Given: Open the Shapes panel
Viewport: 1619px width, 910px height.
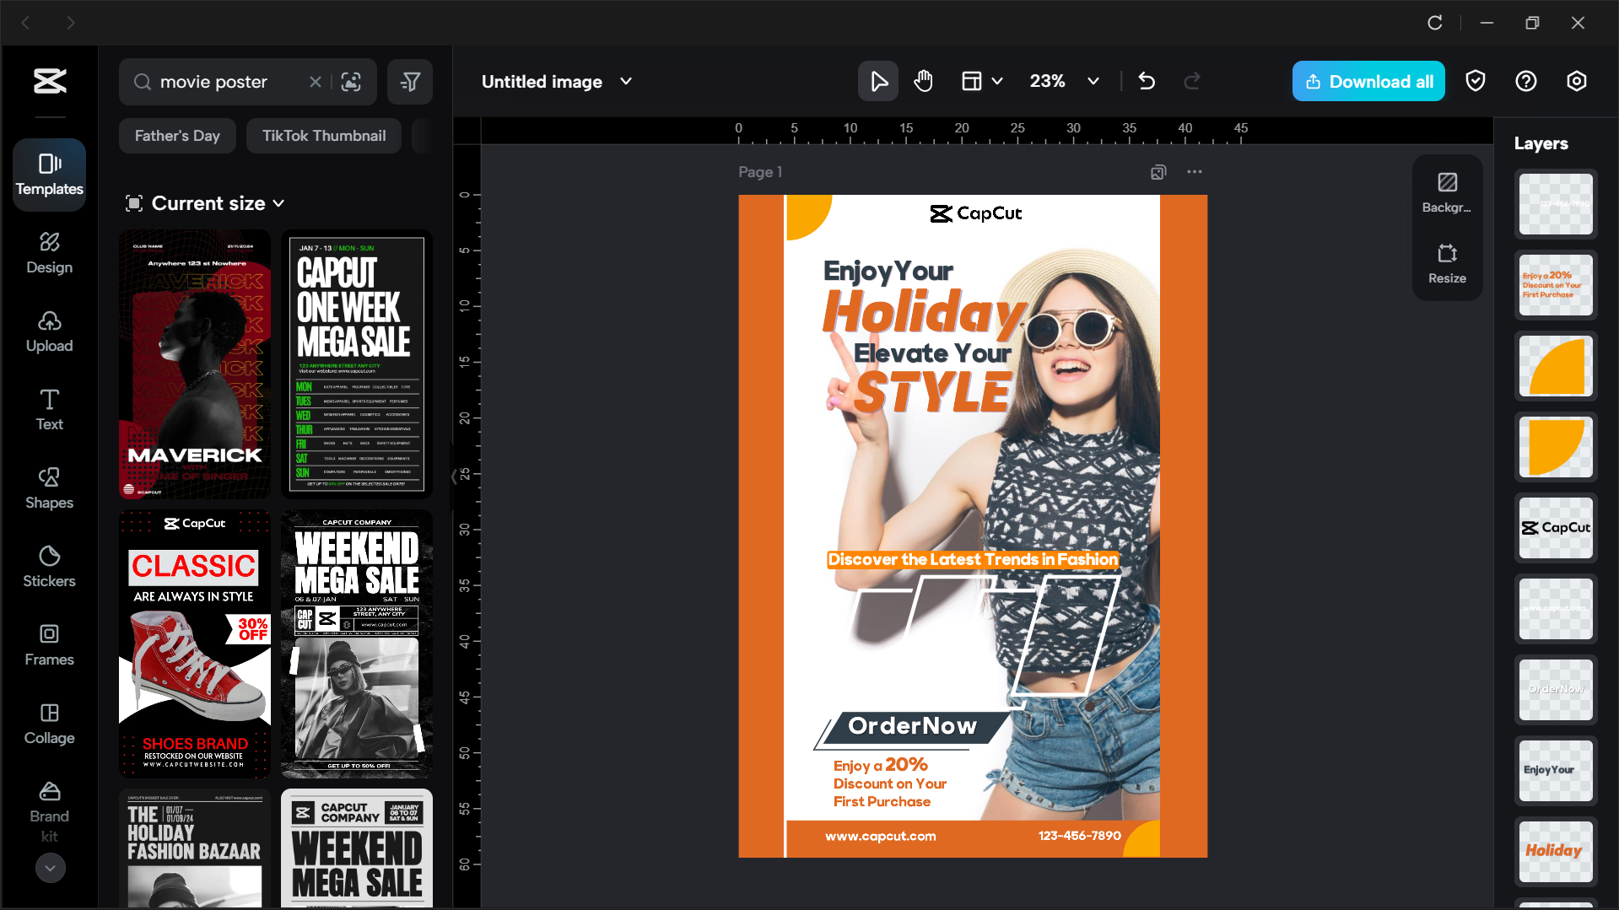Looking at the screenshot, I should coord(48,487).
